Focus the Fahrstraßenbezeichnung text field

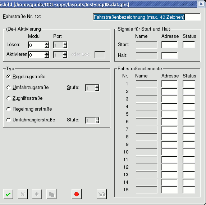(x=147, y=17)
